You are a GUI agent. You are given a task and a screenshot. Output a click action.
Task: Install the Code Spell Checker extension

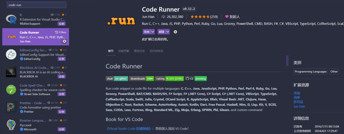(62, 94)
